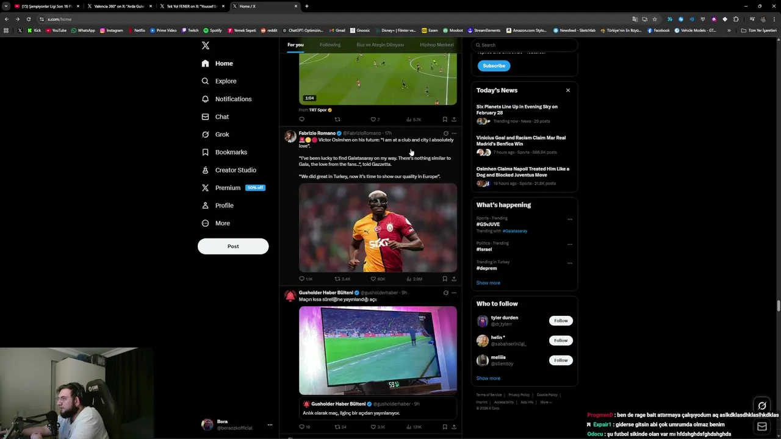Viewport: 781px width, 439px height.
Task: Click Grok icon on Fabrizio Romano post
Action: click(445, 133)
